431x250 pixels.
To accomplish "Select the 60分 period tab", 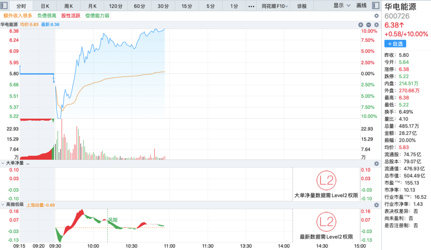I will click(139, 6).
